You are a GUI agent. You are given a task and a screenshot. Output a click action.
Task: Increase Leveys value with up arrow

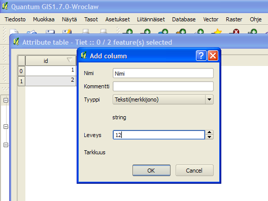[x=209, y=132]
